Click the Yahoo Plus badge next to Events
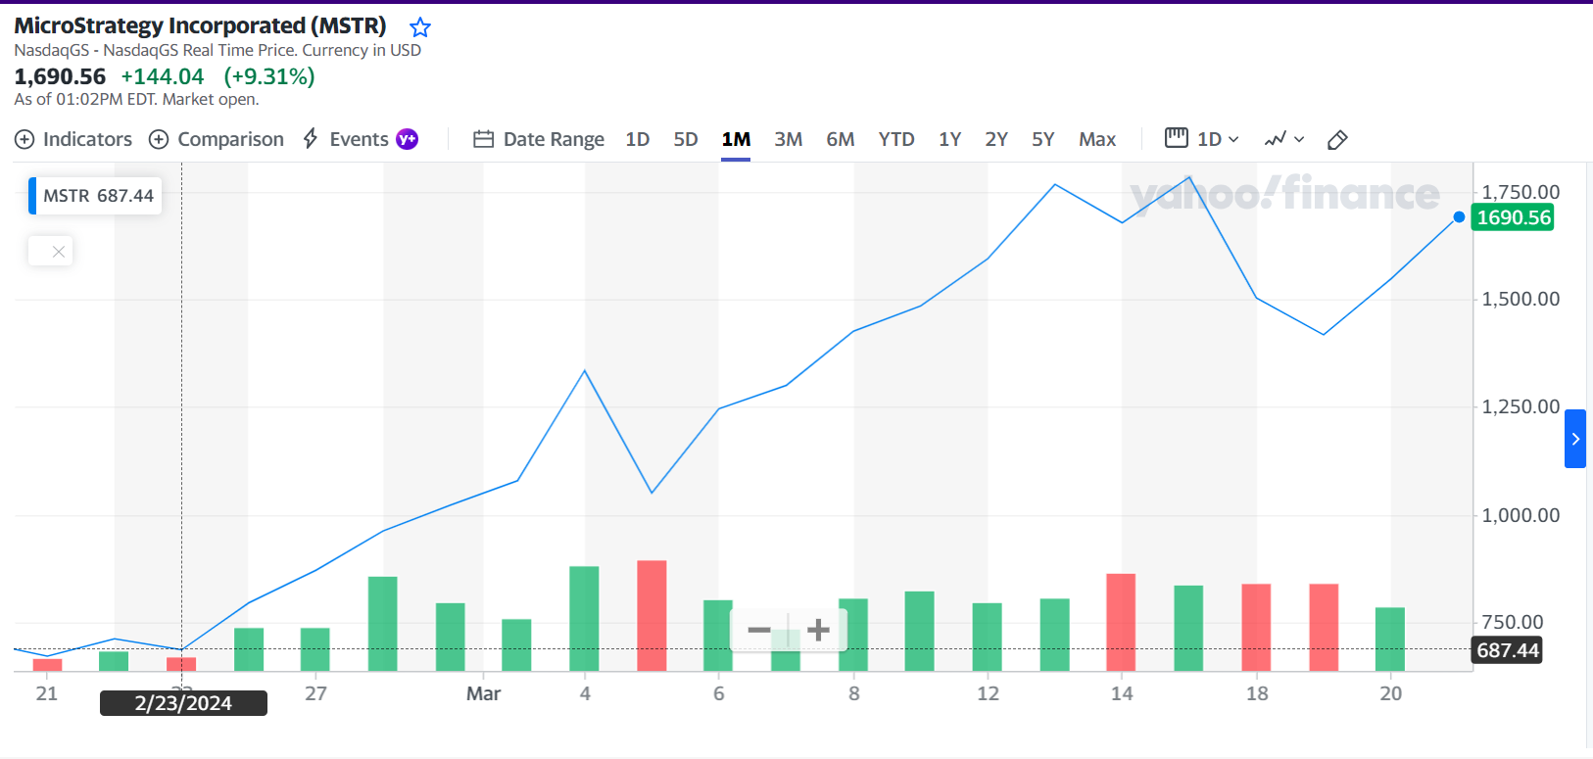 407,139
